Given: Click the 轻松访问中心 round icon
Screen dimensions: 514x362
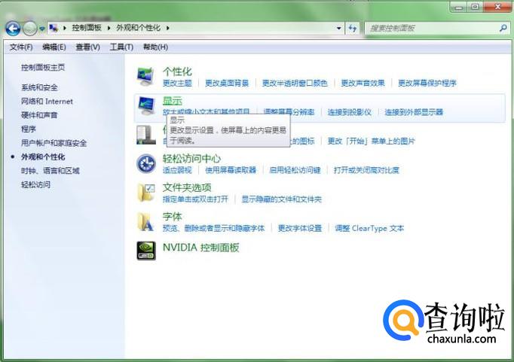Looking at the screenshot, I should pos(146,163).
